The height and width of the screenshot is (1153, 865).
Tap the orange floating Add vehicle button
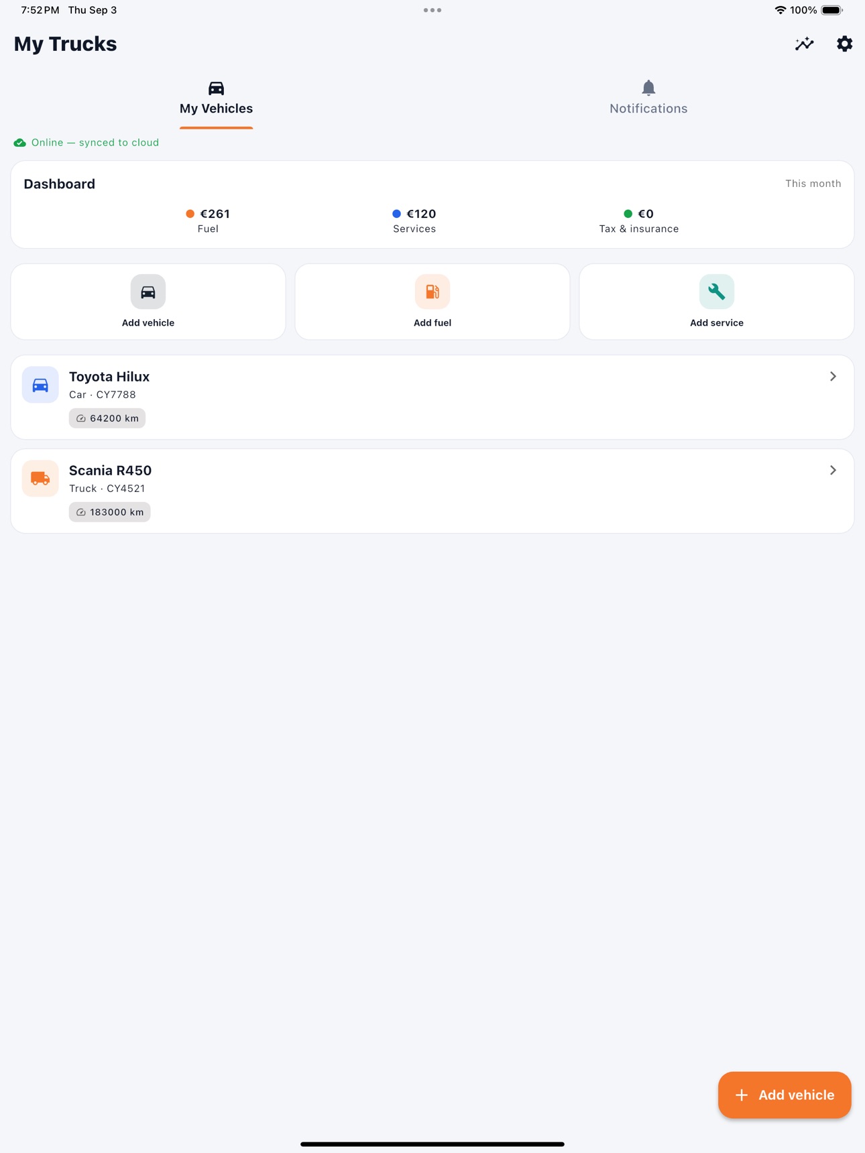coord(785,1095)
